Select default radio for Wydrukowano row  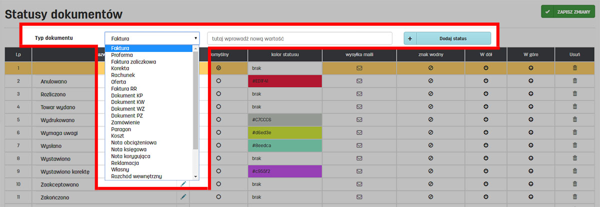pos(218,119)
